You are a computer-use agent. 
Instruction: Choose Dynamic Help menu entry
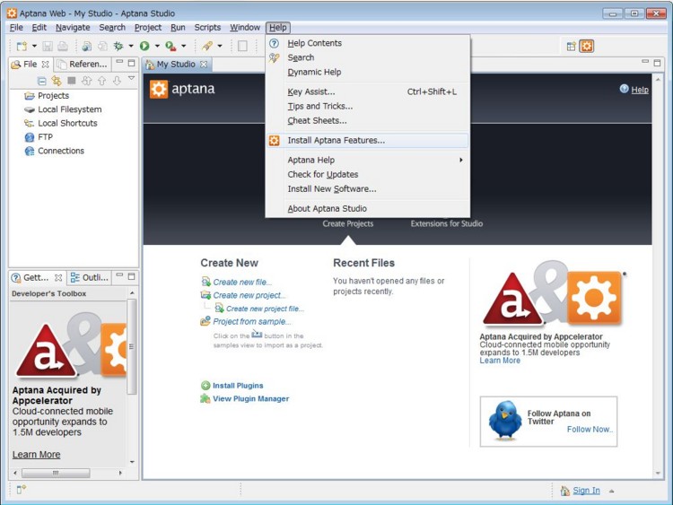[x=368, y=72]
